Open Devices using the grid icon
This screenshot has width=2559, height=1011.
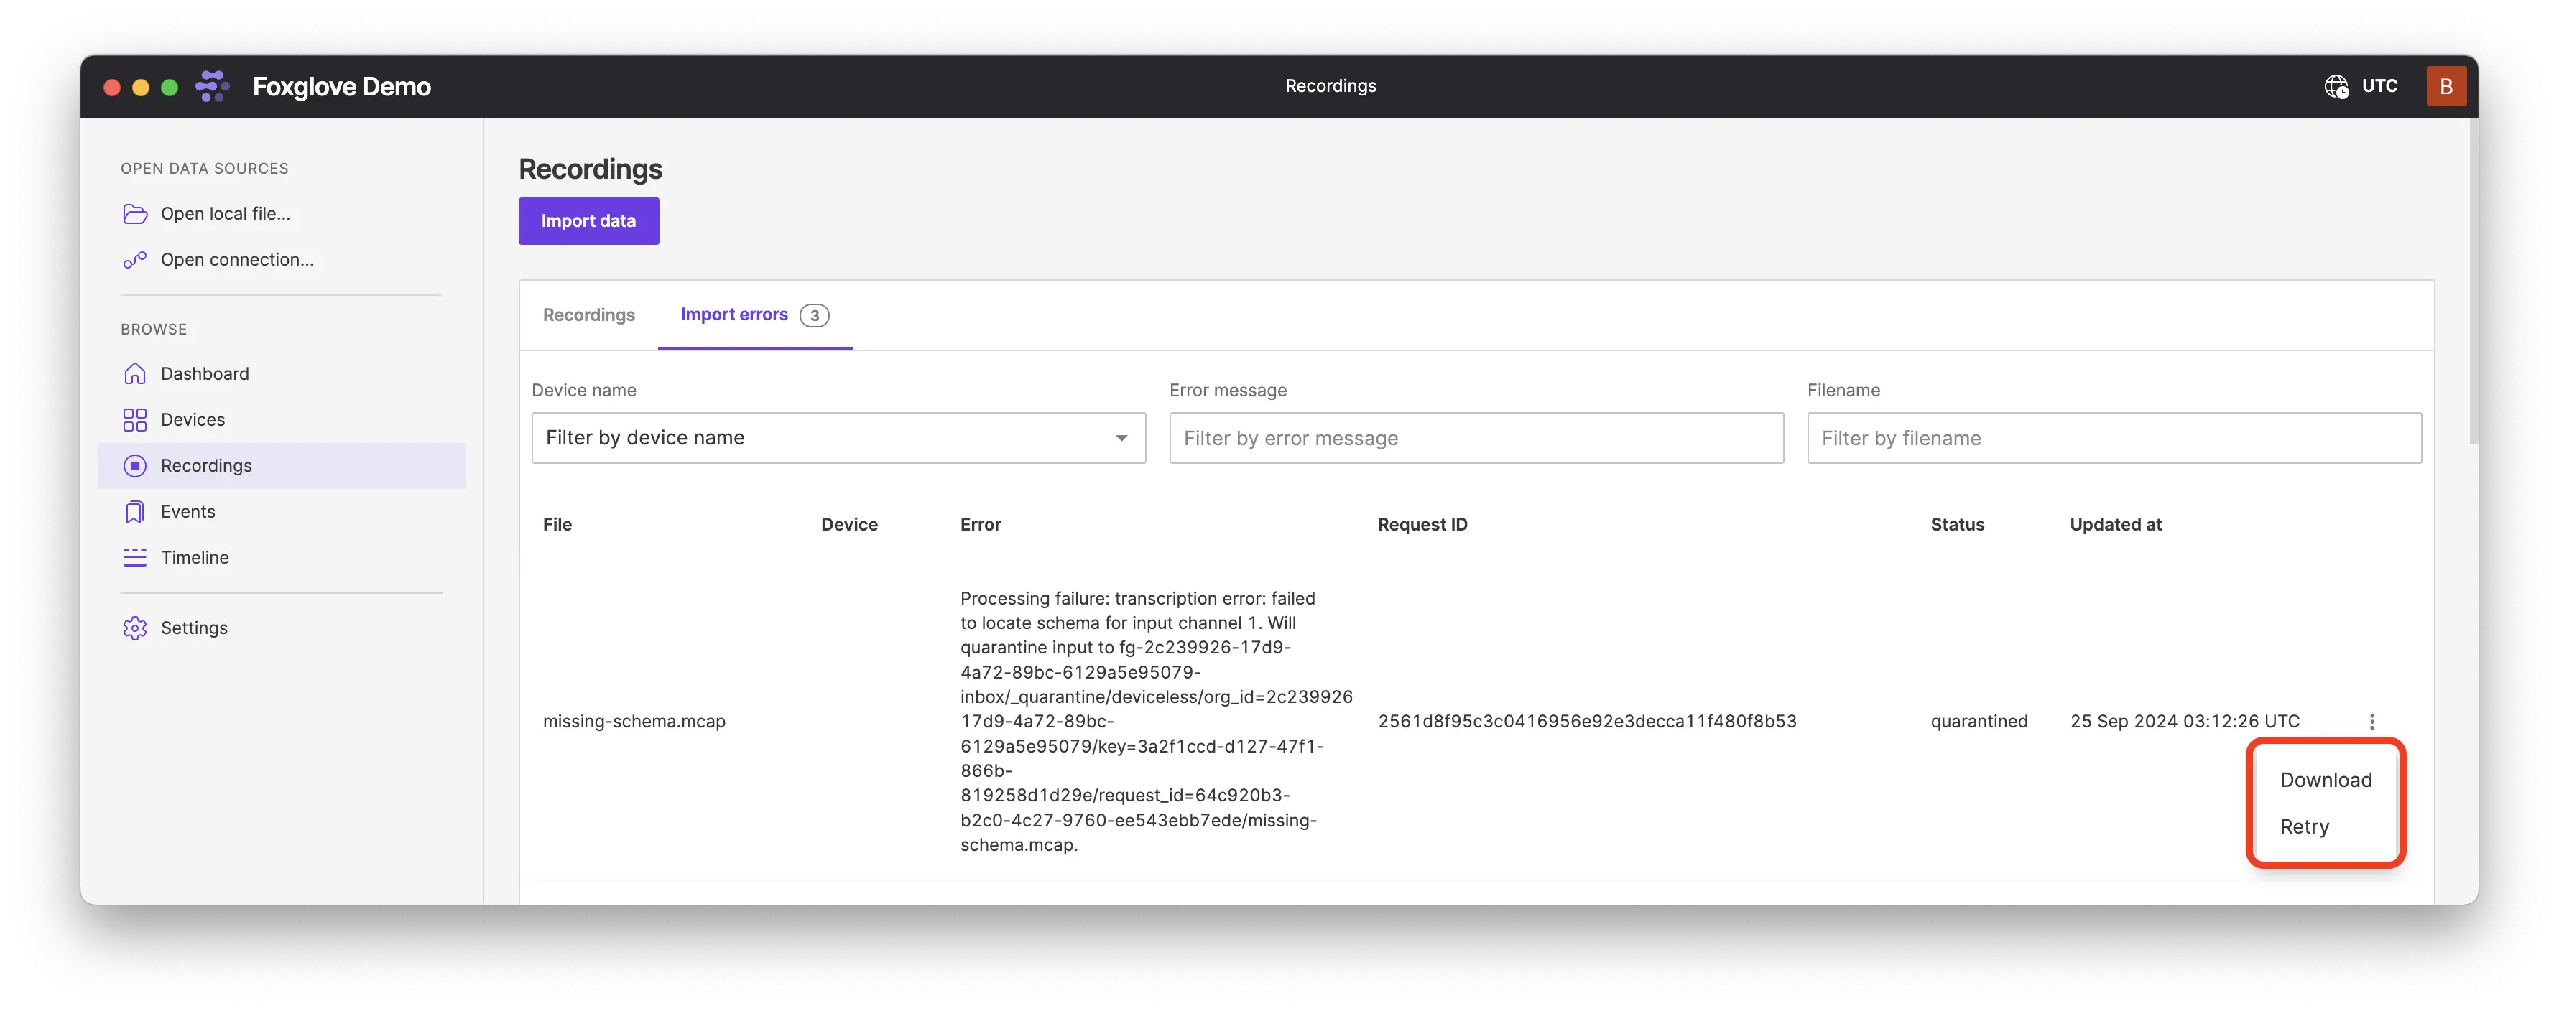coord(135,419)
